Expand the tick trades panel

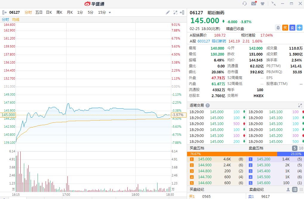pos(300,105)
